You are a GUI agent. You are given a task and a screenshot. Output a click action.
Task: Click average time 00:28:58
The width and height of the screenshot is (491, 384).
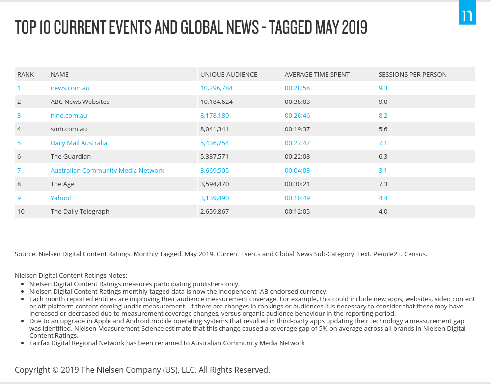(x=297, y=88)
